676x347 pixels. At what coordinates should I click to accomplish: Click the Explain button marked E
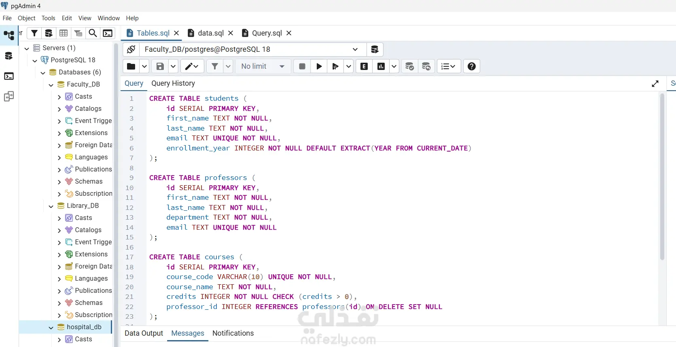(364, 66)
